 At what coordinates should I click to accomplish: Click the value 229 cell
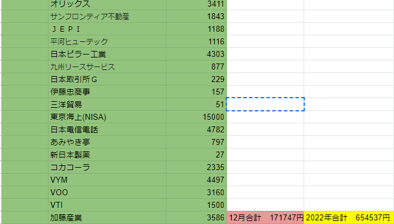click(196, 79)
